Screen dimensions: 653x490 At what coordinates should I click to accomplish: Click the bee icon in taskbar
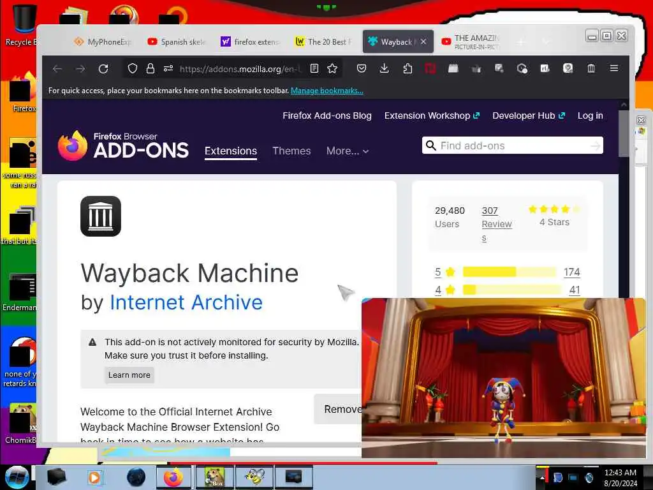(254, 477)
